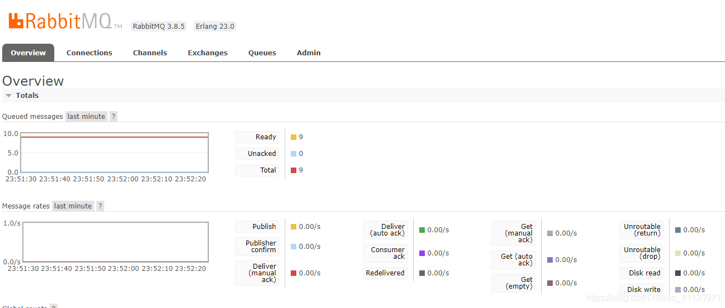Toggle the Publisher confirm rate label

257,246
